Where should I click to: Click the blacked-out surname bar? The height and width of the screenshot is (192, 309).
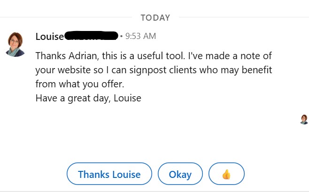[x=91, y=35]
